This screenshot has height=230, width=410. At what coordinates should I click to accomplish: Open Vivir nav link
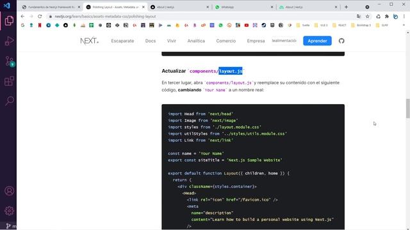point(172,41)
